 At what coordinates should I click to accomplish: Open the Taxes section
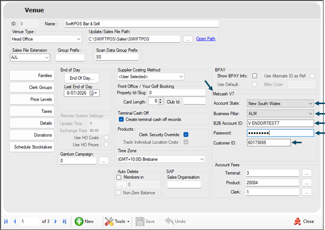[32, 111]
